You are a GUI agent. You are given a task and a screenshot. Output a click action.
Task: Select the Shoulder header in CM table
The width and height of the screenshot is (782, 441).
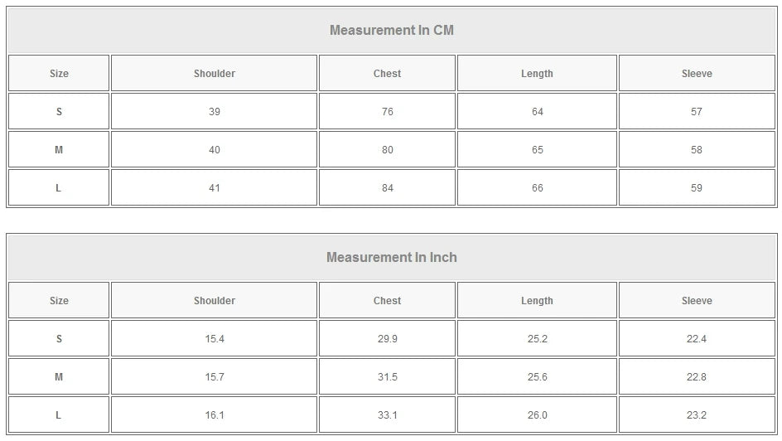tap(215, 74)
